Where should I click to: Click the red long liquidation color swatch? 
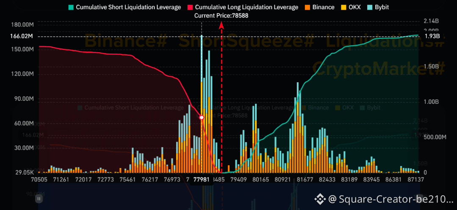(189, 7)
